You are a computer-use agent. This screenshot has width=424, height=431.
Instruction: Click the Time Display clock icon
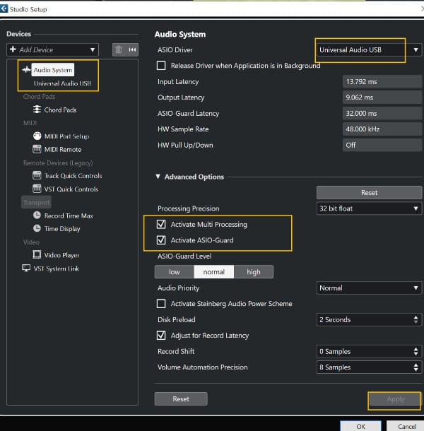[37, 228]
